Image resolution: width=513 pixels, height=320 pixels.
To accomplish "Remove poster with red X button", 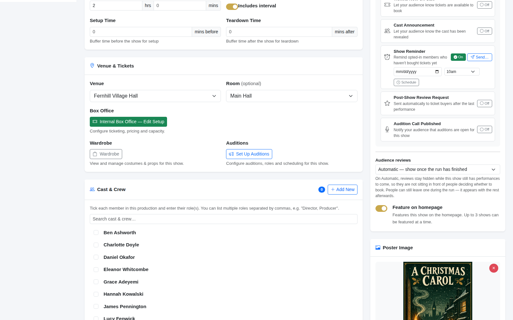I will tap(494, 268).
